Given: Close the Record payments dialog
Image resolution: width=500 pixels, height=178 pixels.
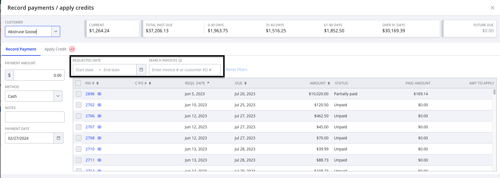Looking at the screenshot, I should 493,8.
